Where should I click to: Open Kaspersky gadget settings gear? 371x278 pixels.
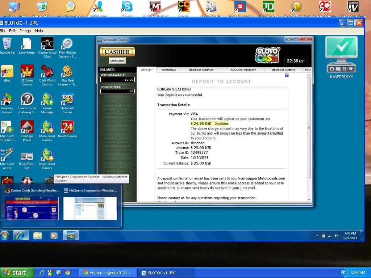pos(351,69)
